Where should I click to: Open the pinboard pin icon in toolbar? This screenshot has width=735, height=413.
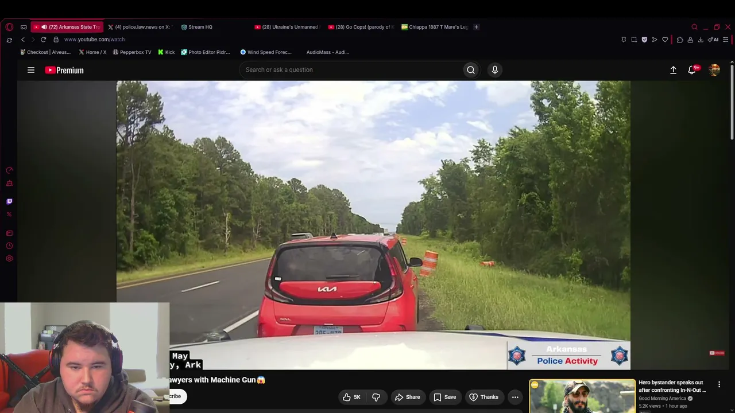[x=624, y=40]
